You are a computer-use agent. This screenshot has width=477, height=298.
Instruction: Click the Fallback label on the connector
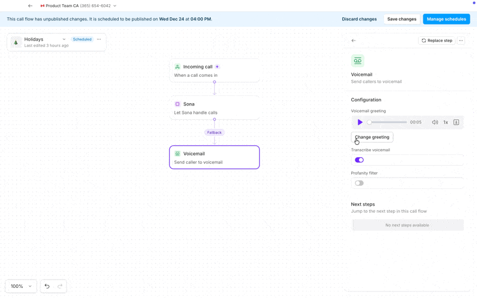click(x=215, y=132)
